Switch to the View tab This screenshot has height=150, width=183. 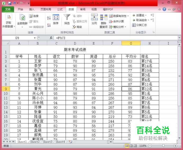(94, 9)
